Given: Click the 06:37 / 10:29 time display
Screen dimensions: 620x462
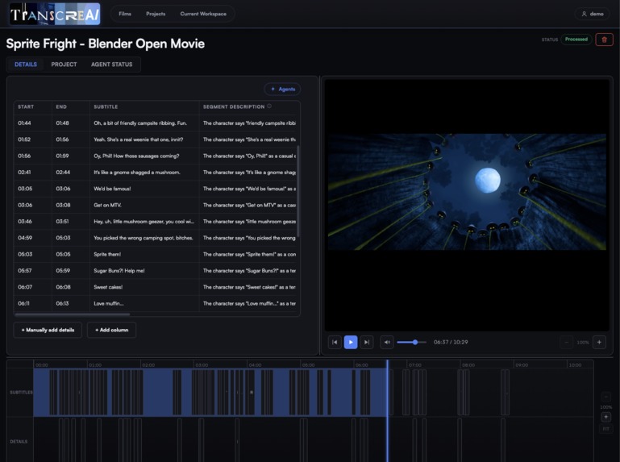Looking at the screenshot, I should pos(451,342).
